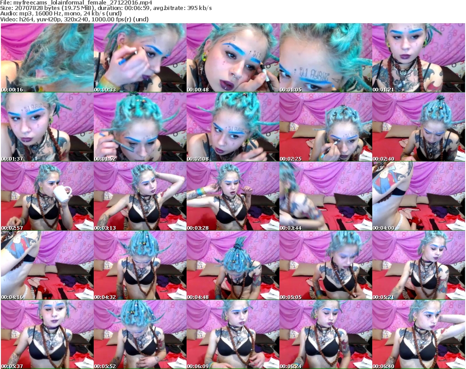Open the thumbnail at 00:01:52
The height and width of the screenshot is (369, 466).
click(x=140, y=127)
